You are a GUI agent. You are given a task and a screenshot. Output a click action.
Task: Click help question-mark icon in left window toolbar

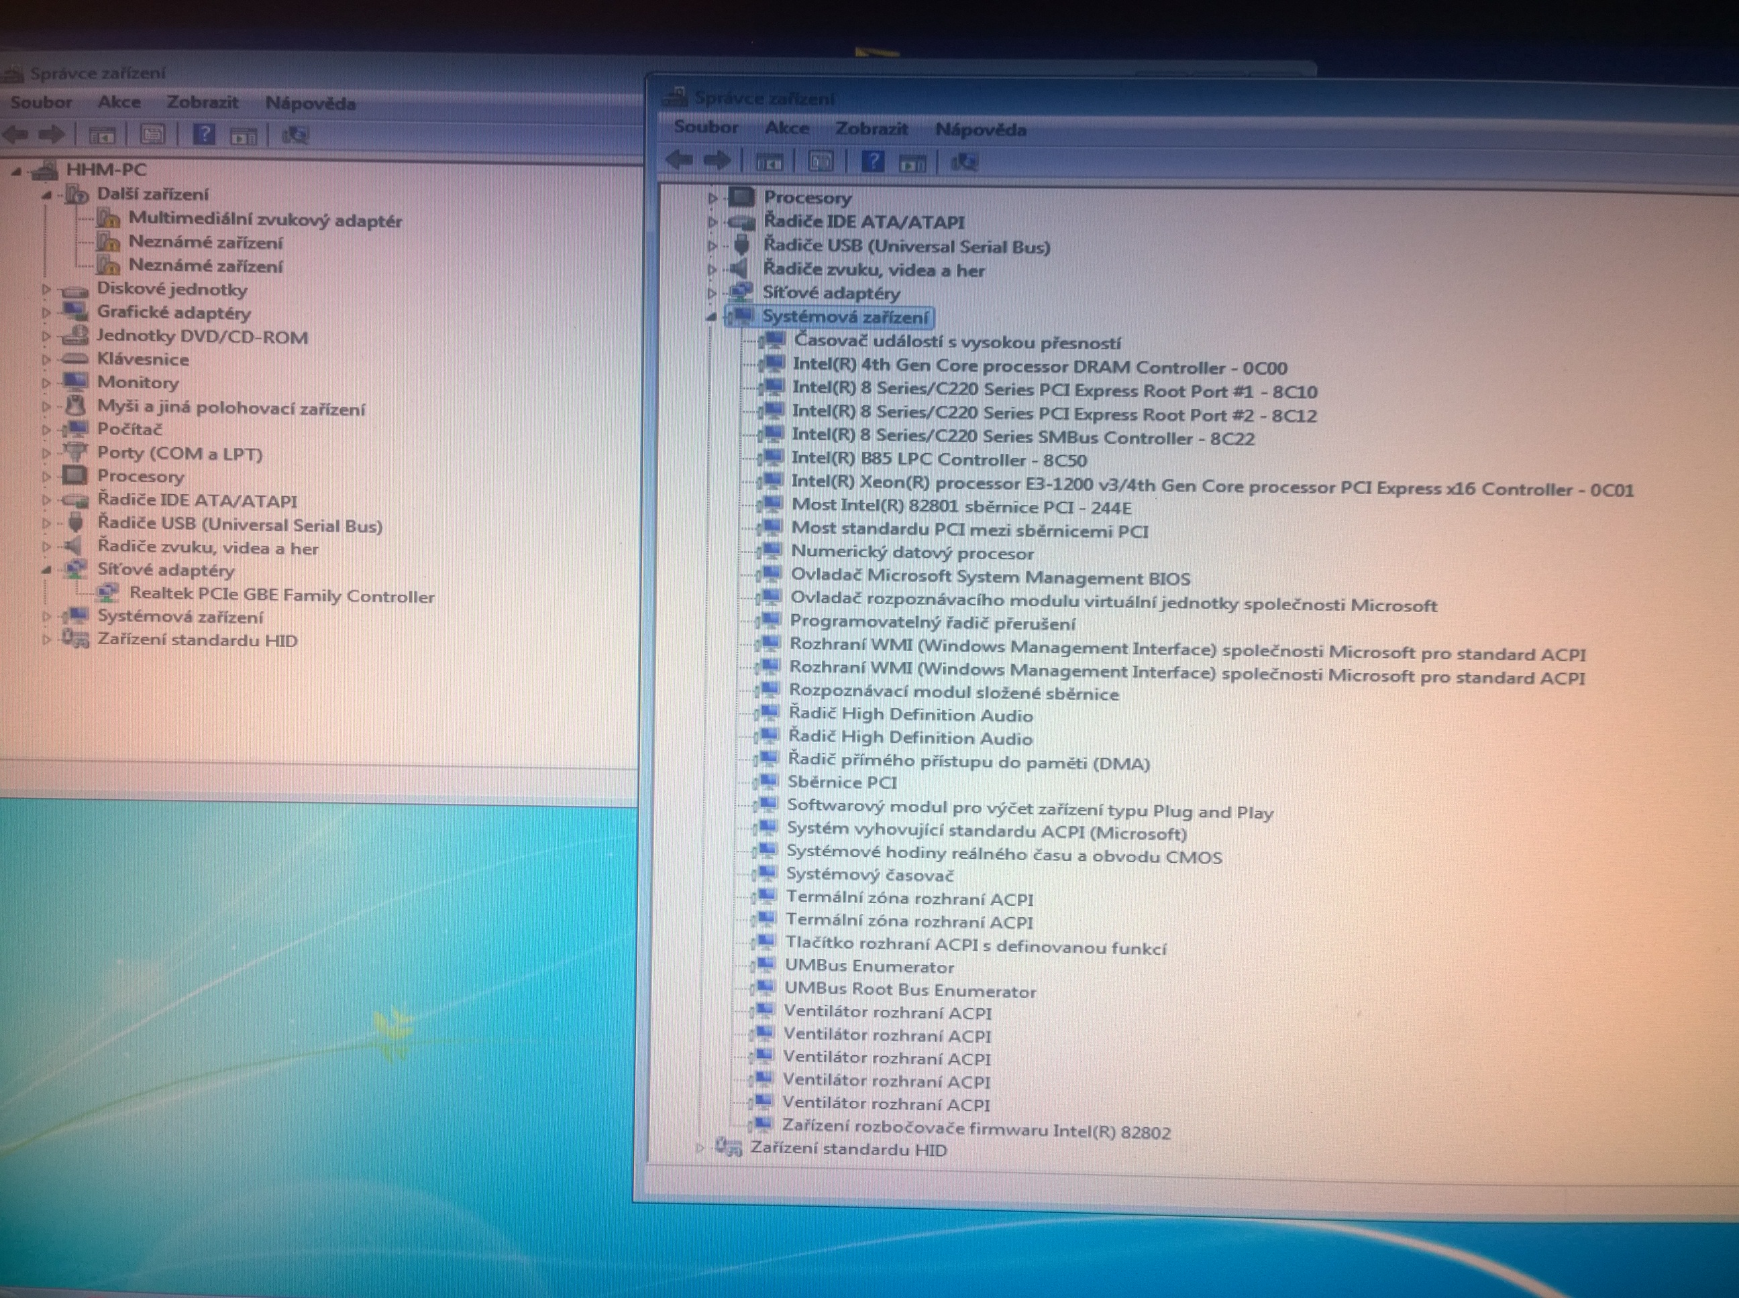tap(203, 134)
